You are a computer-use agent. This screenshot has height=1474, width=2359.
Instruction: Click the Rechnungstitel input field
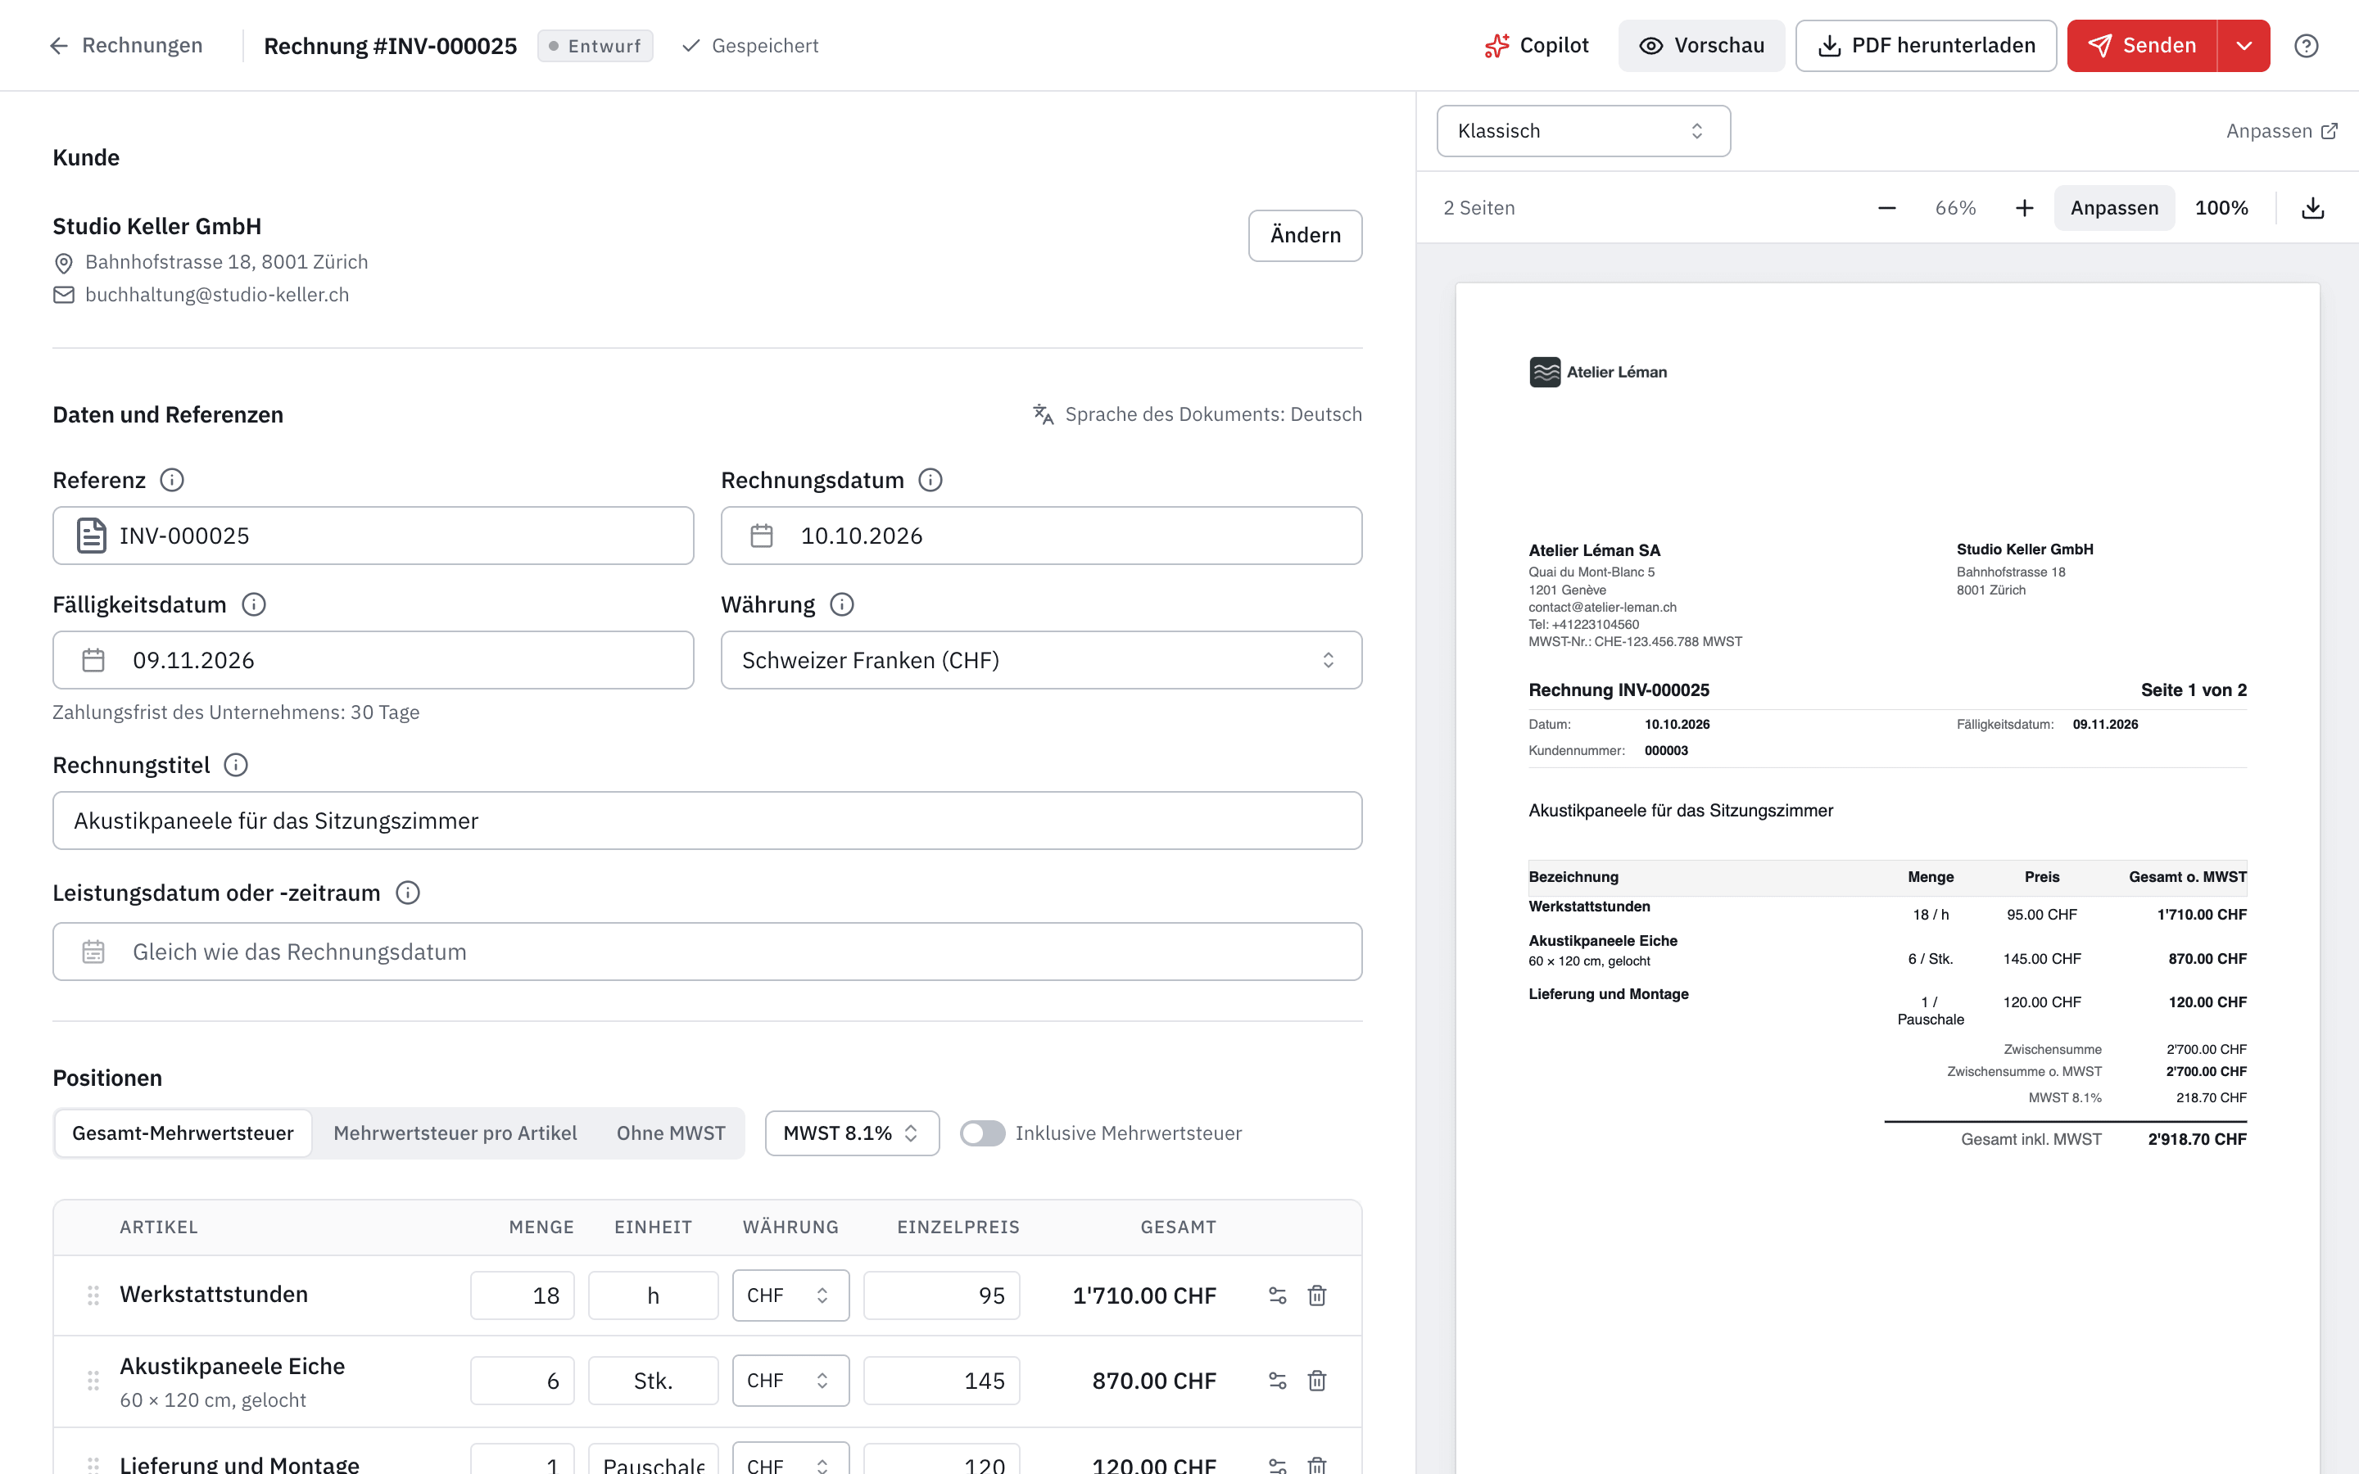click(x=707, y=820)
